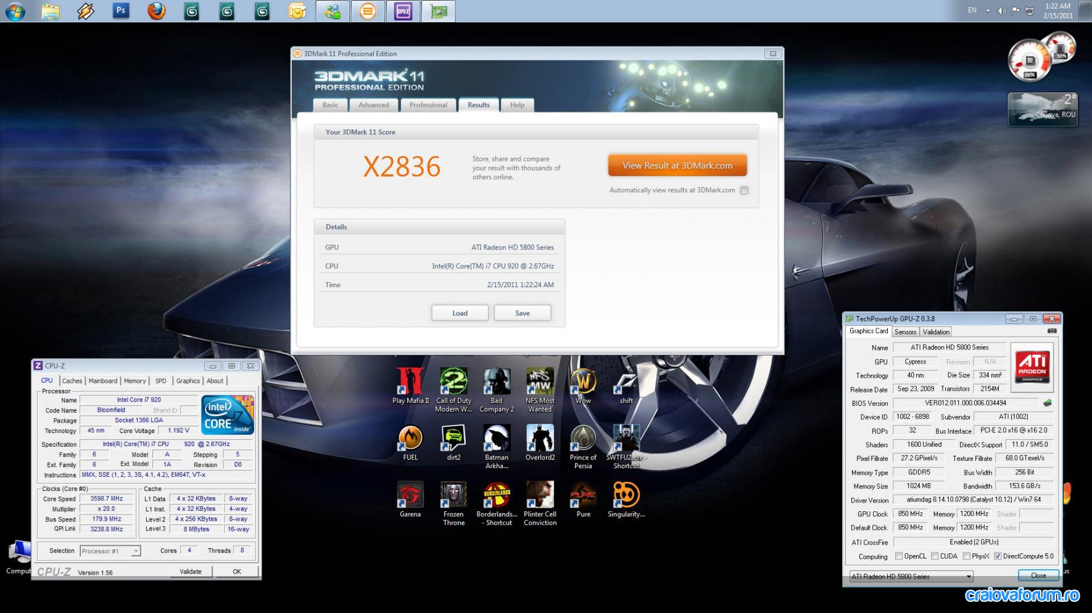Click the weather gadget showing Craiova
This screenshot has height=613, width=1092.
tap(1043, 109)
